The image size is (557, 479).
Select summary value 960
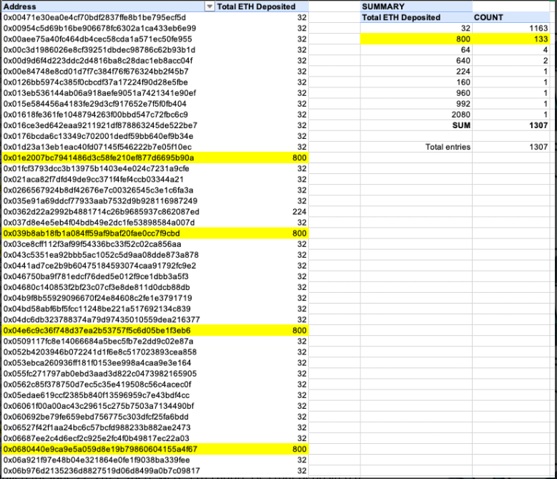click(x=416, y=93)
